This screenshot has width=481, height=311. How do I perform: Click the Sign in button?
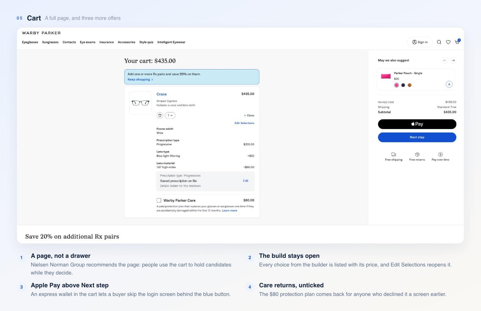[420, 42]
